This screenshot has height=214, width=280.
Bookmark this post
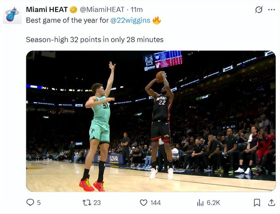click(257, 203)
